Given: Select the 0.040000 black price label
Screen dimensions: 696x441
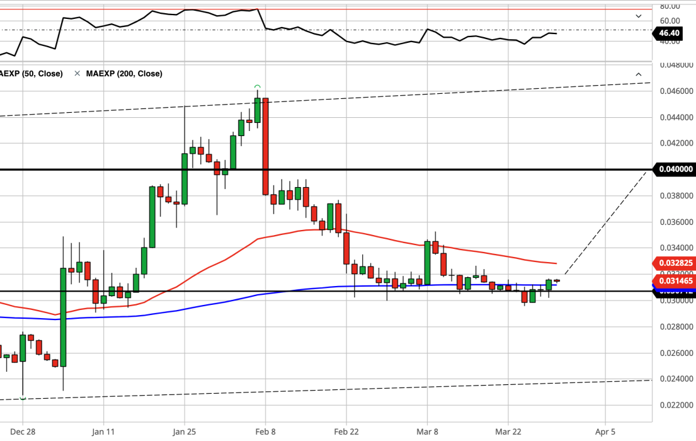Looking at the screenshot, I should 675,169.
